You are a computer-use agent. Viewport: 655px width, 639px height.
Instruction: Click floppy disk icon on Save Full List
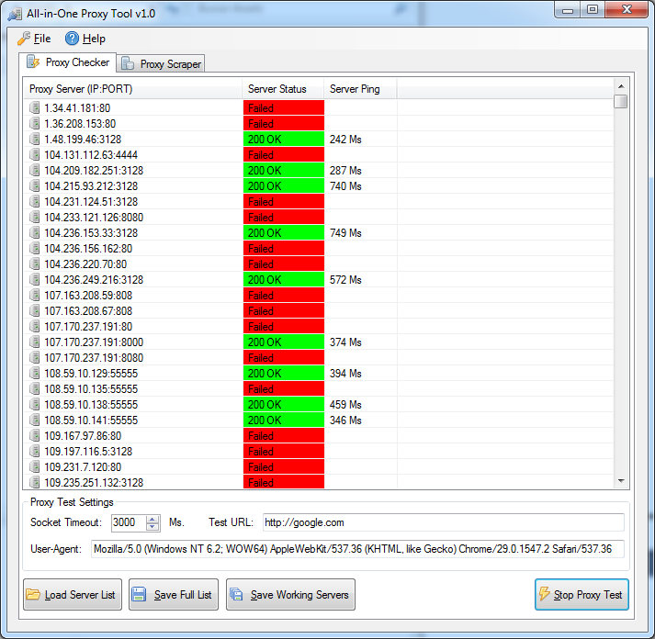tap(139, 594)
